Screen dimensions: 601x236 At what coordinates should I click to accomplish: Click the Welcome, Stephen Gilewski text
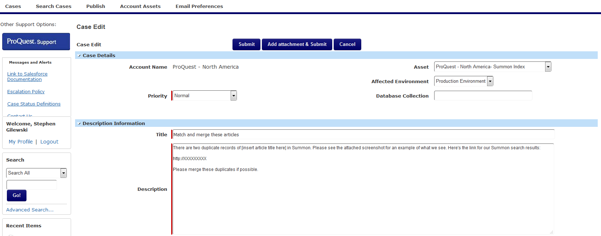tap(31, 127)
